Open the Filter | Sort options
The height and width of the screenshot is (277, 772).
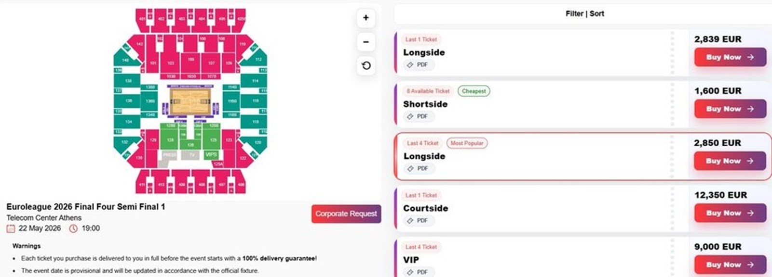(584, 14)
